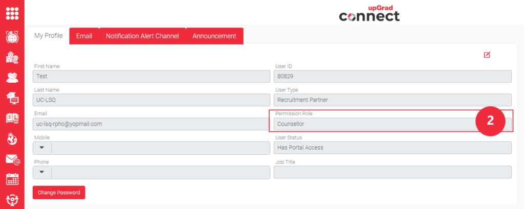Switch to the Email tab
The width and height of the screenshot is (524, 209).
coord(84,36)
